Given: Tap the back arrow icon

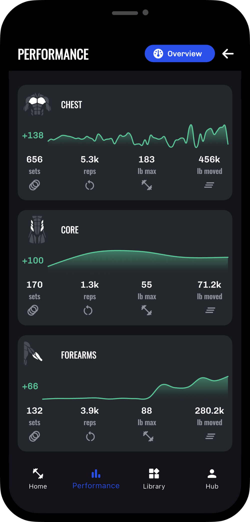Looking at the screenshot, I should 228,54.
